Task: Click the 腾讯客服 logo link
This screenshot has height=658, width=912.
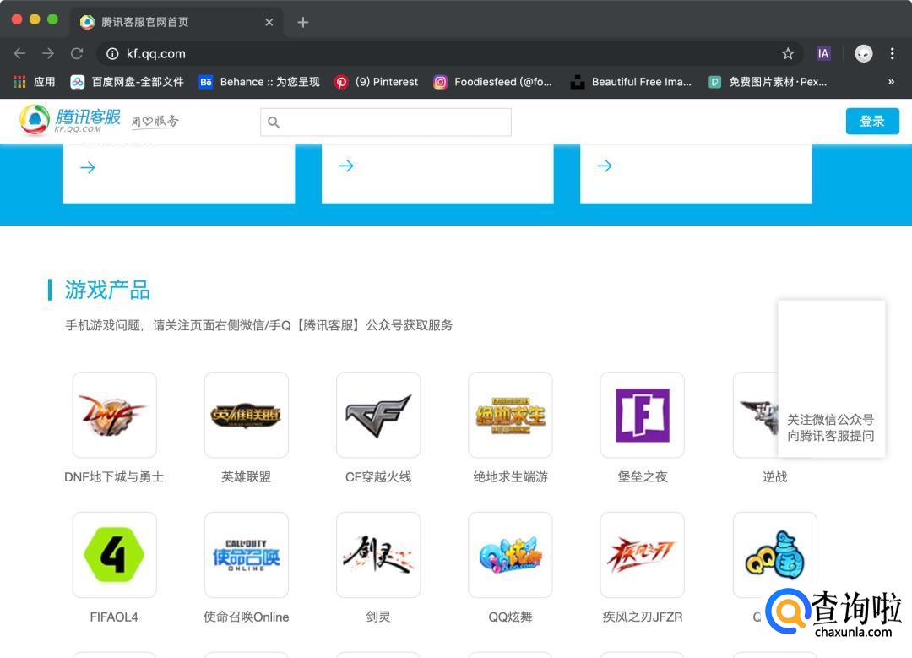Action: point(72,120)
